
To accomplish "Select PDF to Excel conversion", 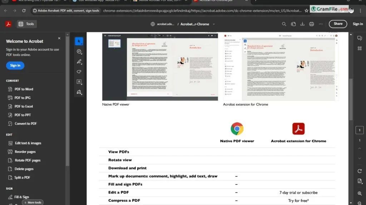I will click(x=20, y=106).
